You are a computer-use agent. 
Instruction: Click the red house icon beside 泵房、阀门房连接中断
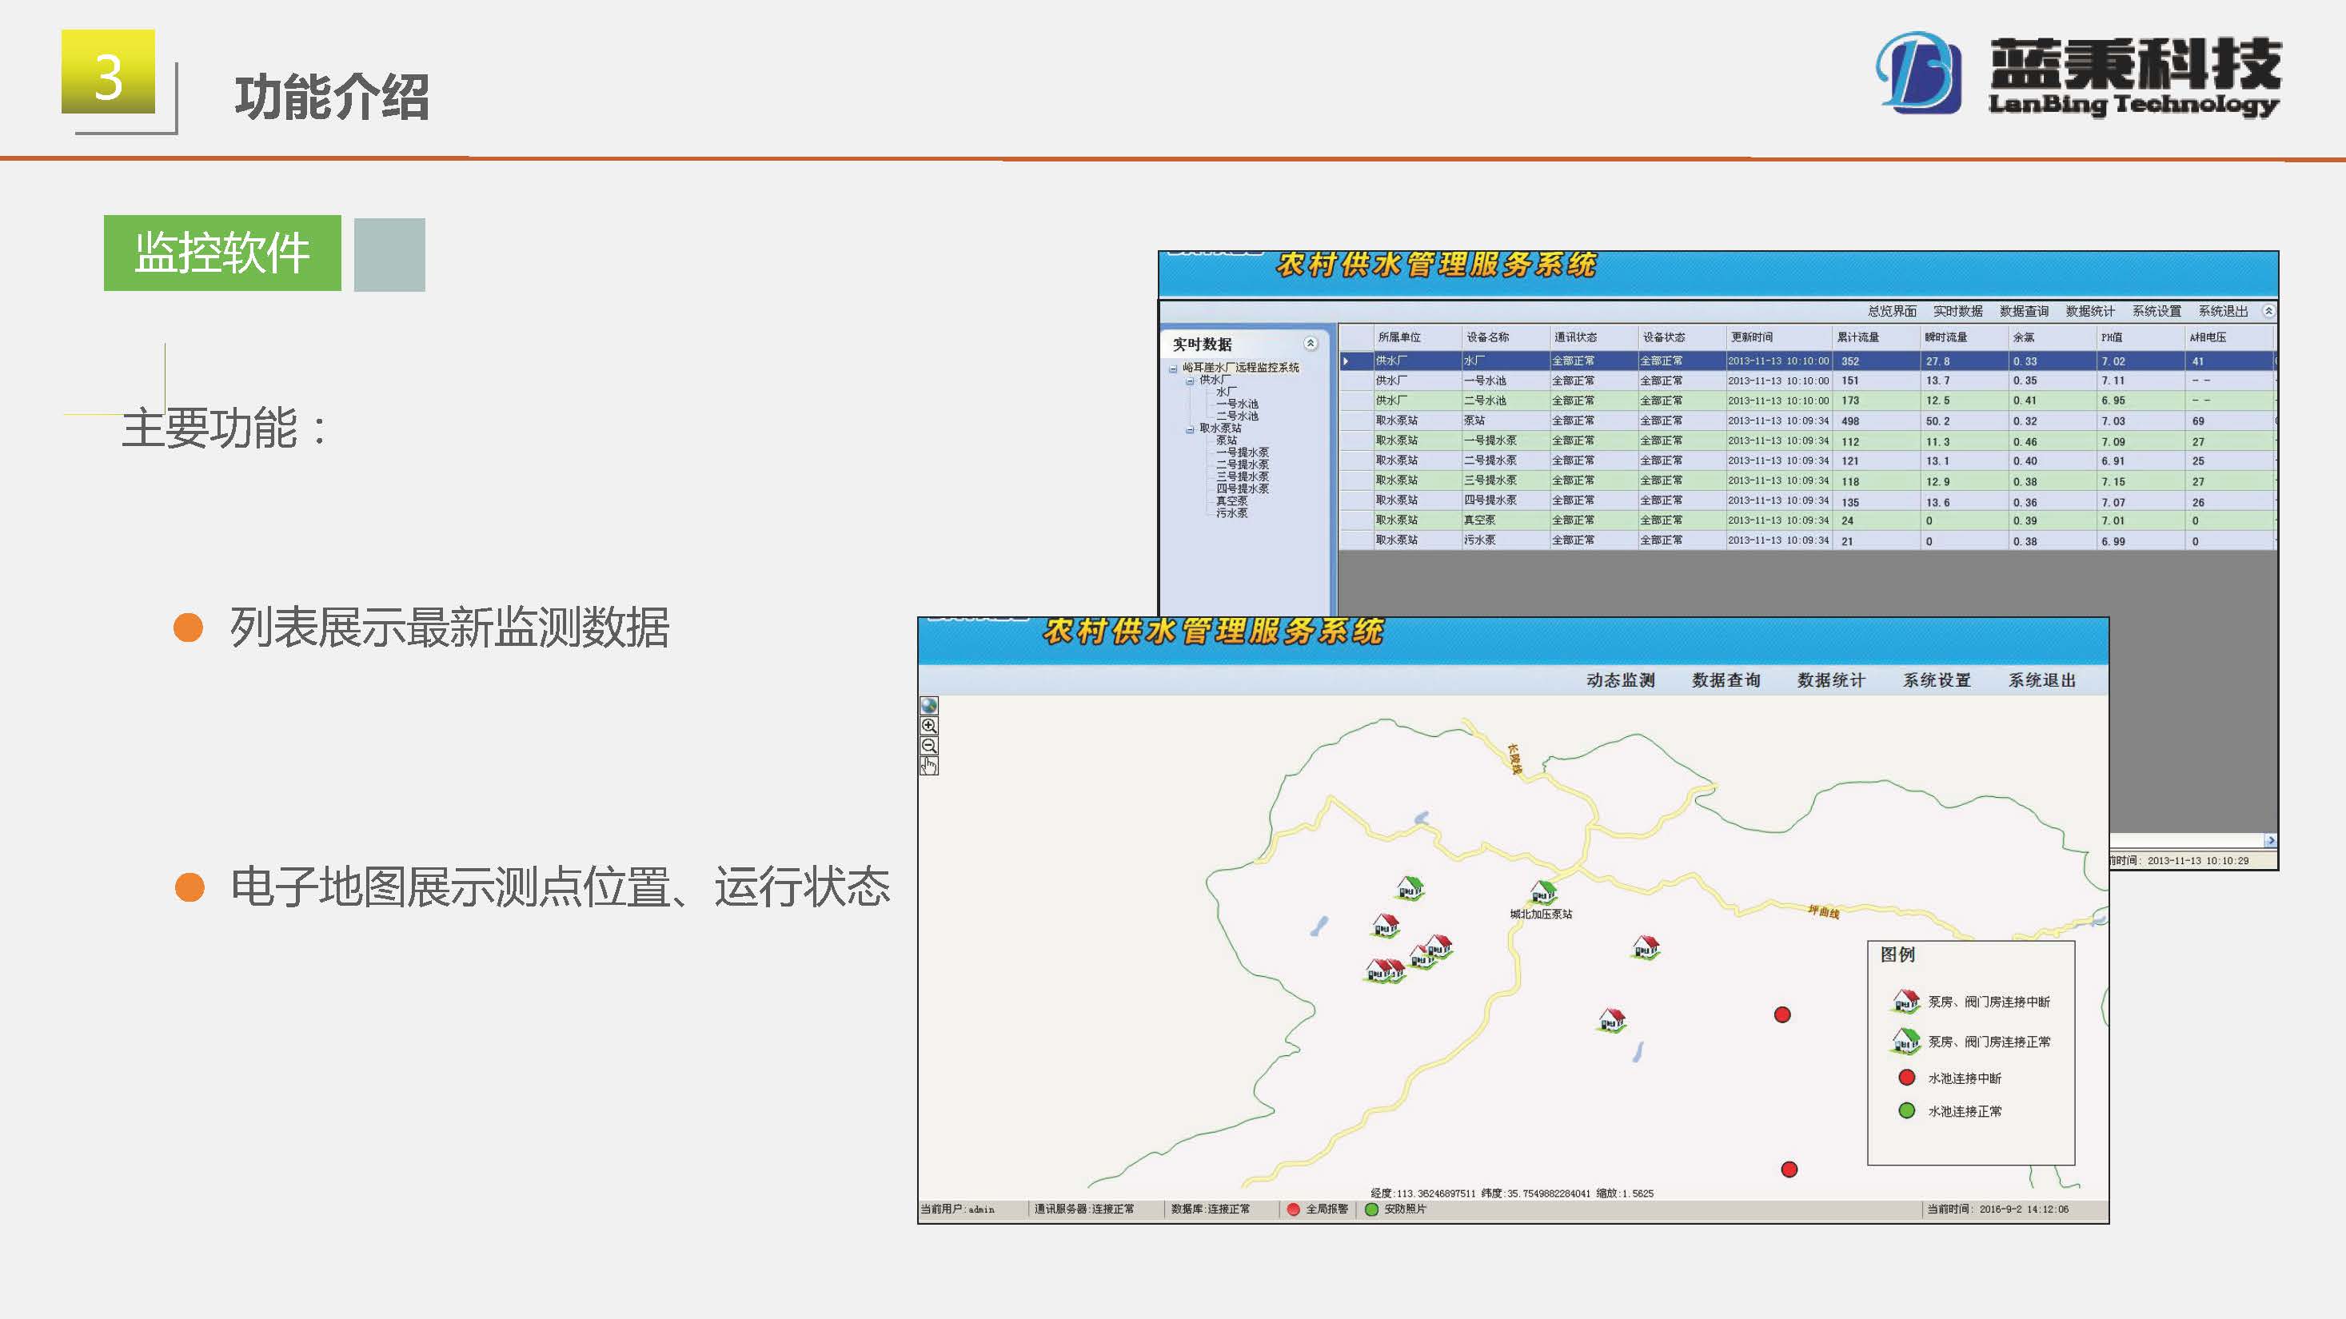coord(1906,1002)
